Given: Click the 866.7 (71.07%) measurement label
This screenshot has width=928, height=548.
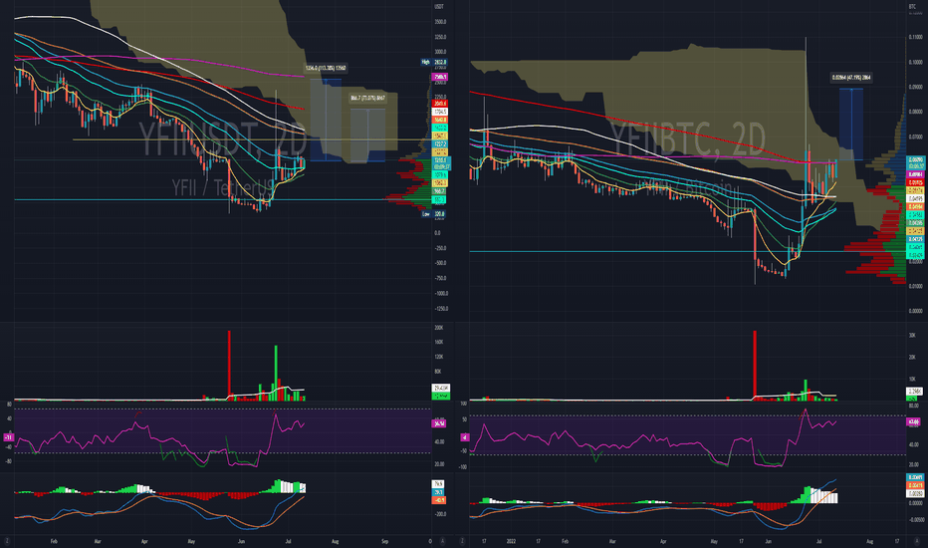Looking at the screenshot, I should pos(367,98).
